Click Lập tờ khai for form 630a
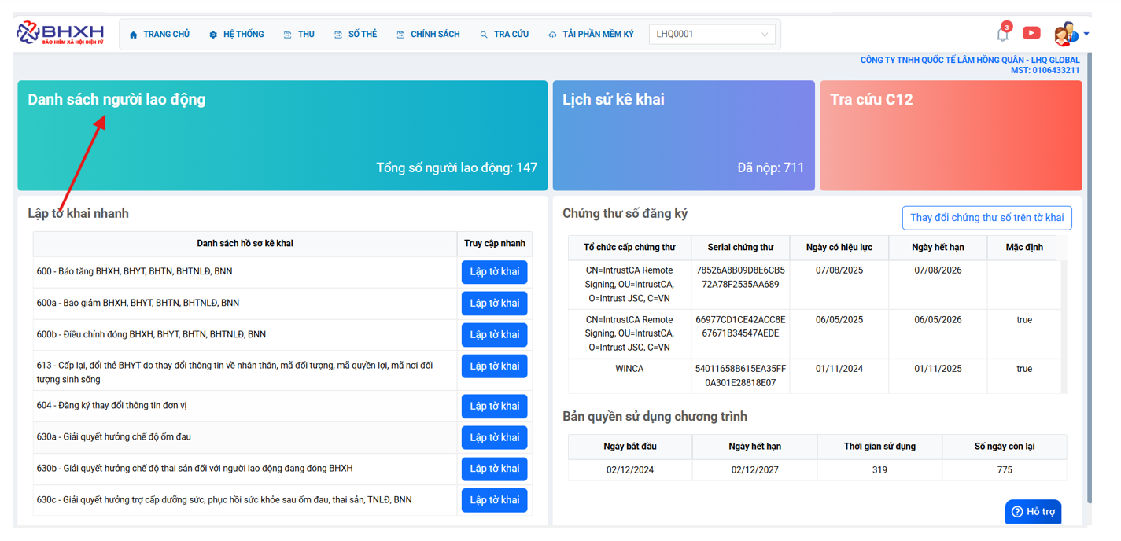This screenshot has height=541, width=1121. (494, 437)
